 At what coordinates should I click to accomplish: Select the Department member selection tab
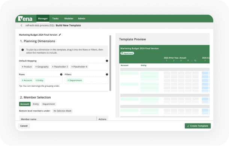click(49, 104)
